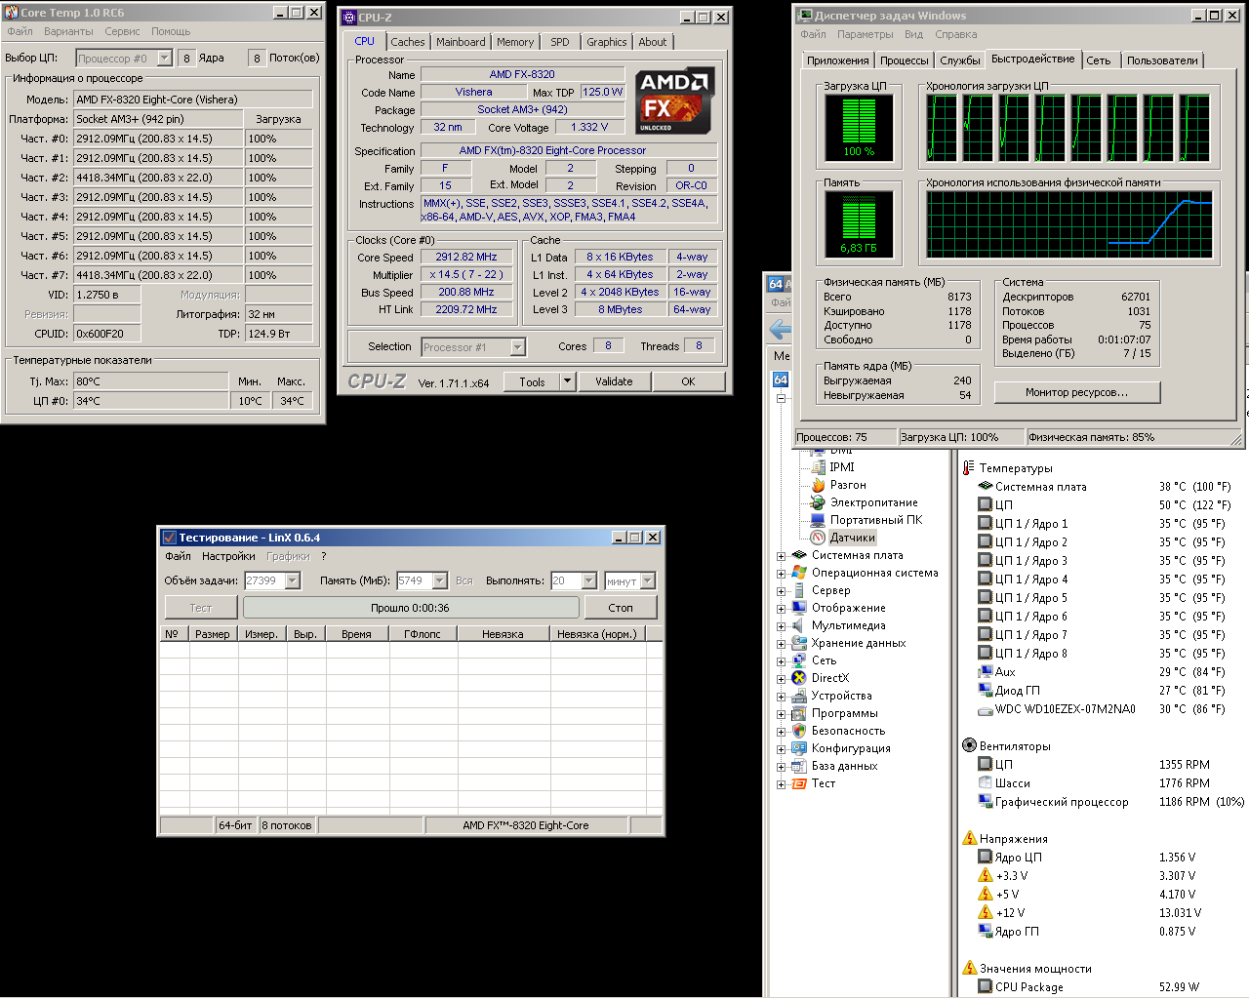Open the CPU-Z Tools dropdown arrow
1249x999 pixels.
pyautogui.click(x=567, y=381)
